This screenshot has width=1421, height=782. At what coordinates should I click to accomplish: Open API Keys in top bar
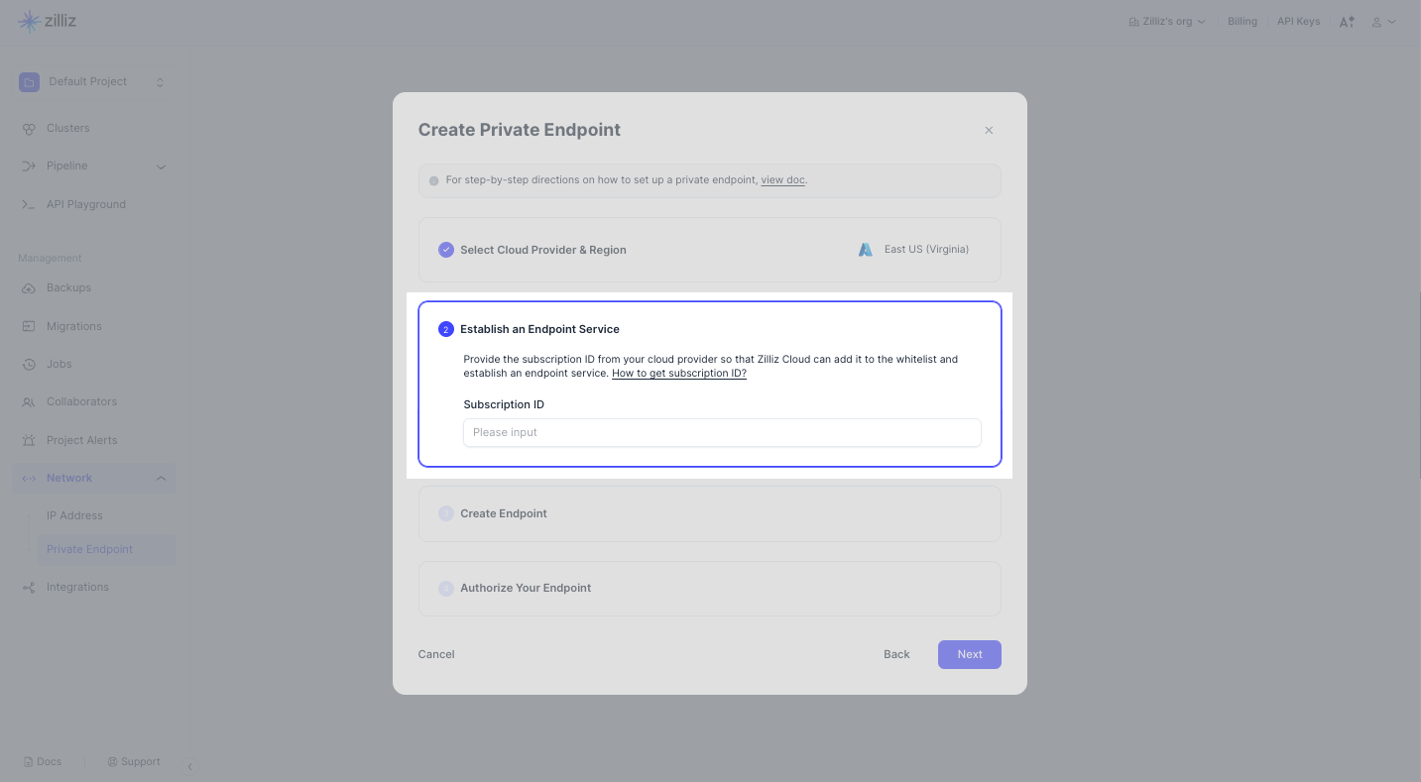(1298, 22)
